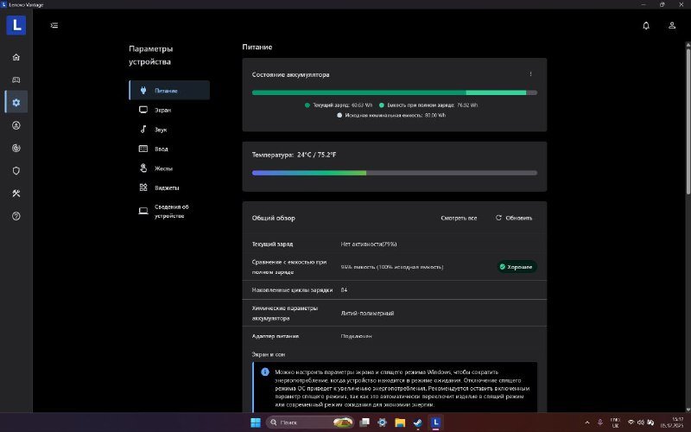This screenshot has width=691, height=432.
Task: Click the Накопленные циклы зарядки label
Action: [x=292, y=290]
